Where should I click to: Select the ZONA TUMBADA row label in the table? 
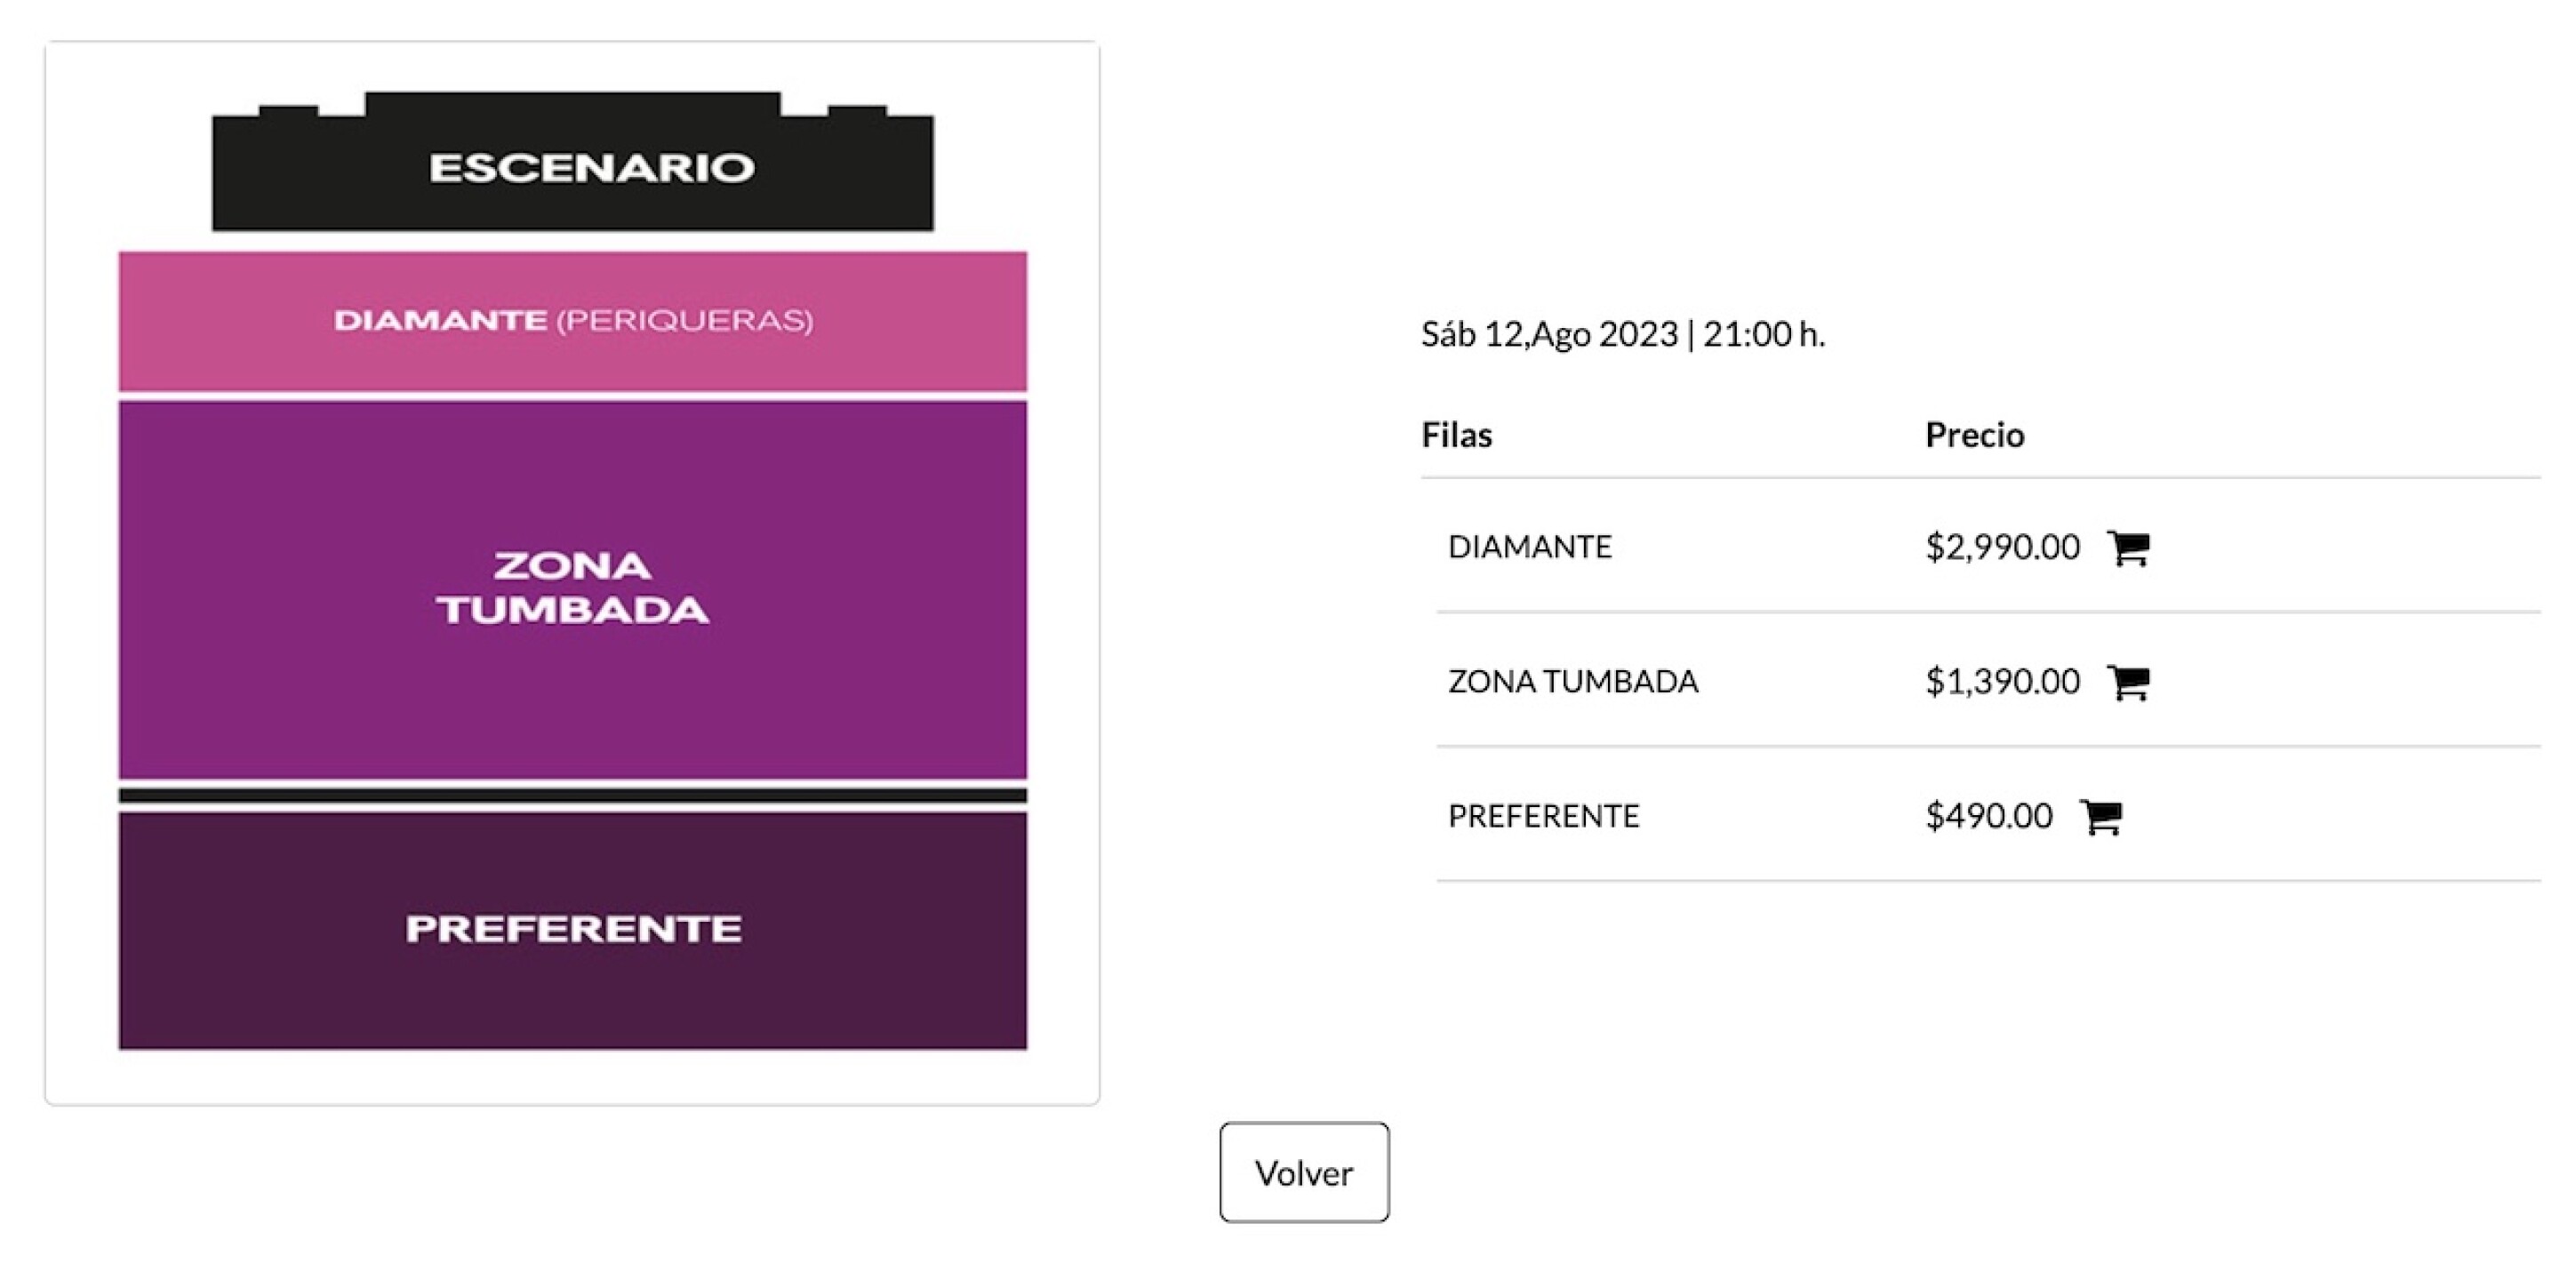click(1572, 682)
